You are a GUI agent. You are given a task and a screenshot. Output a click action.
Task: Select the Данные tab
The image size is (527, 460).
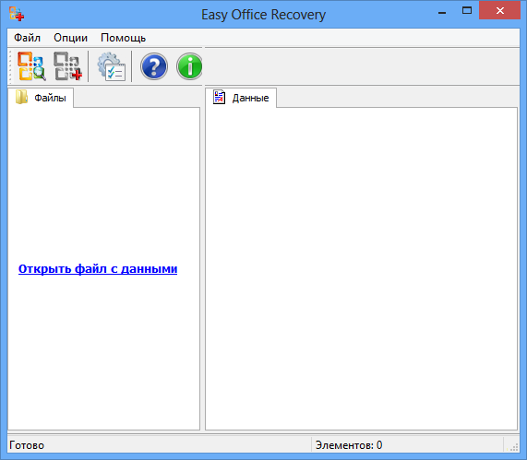pyautogui.click(x=241, y=98)
